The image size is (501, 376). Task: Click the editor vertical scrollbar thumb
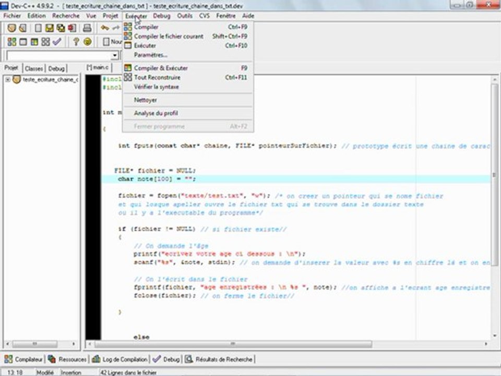pyautogui.click(x=495, y=174)
